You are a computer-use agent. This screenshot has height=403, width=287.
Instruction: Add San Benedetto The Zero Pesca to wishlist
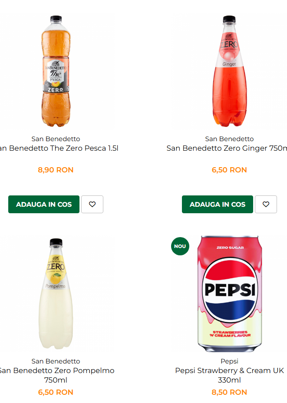pyautogui.click(x=92, y=205)
